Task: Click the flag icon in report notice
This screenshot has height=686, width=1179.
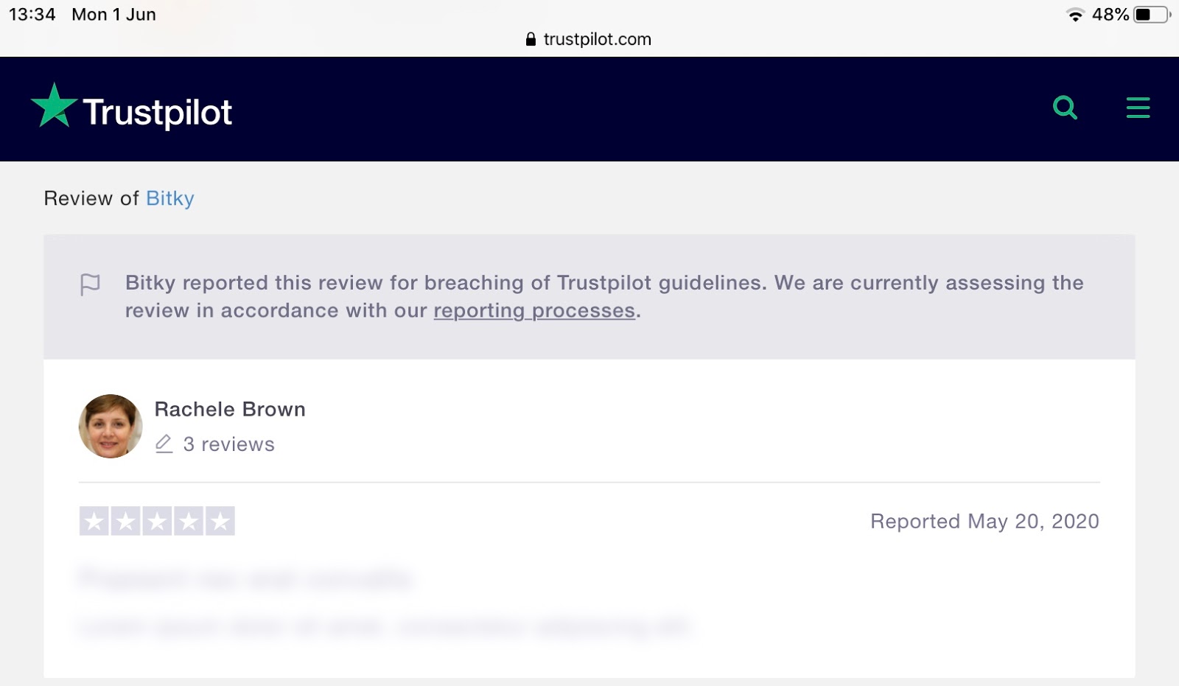Action: tap(90, 284)
